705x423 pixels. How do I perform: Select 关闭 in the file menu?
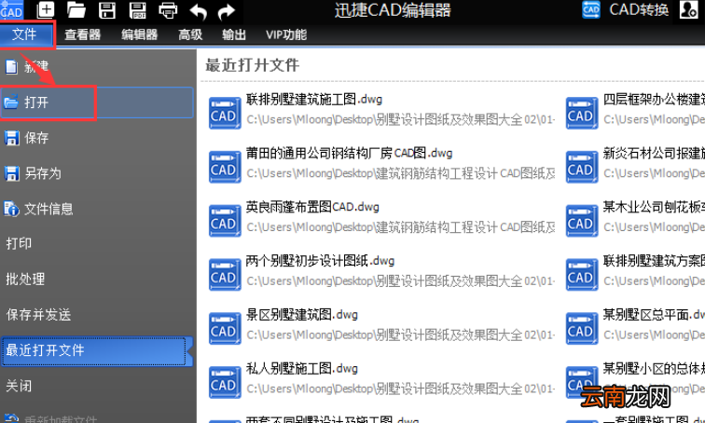(x=97, y=386)
